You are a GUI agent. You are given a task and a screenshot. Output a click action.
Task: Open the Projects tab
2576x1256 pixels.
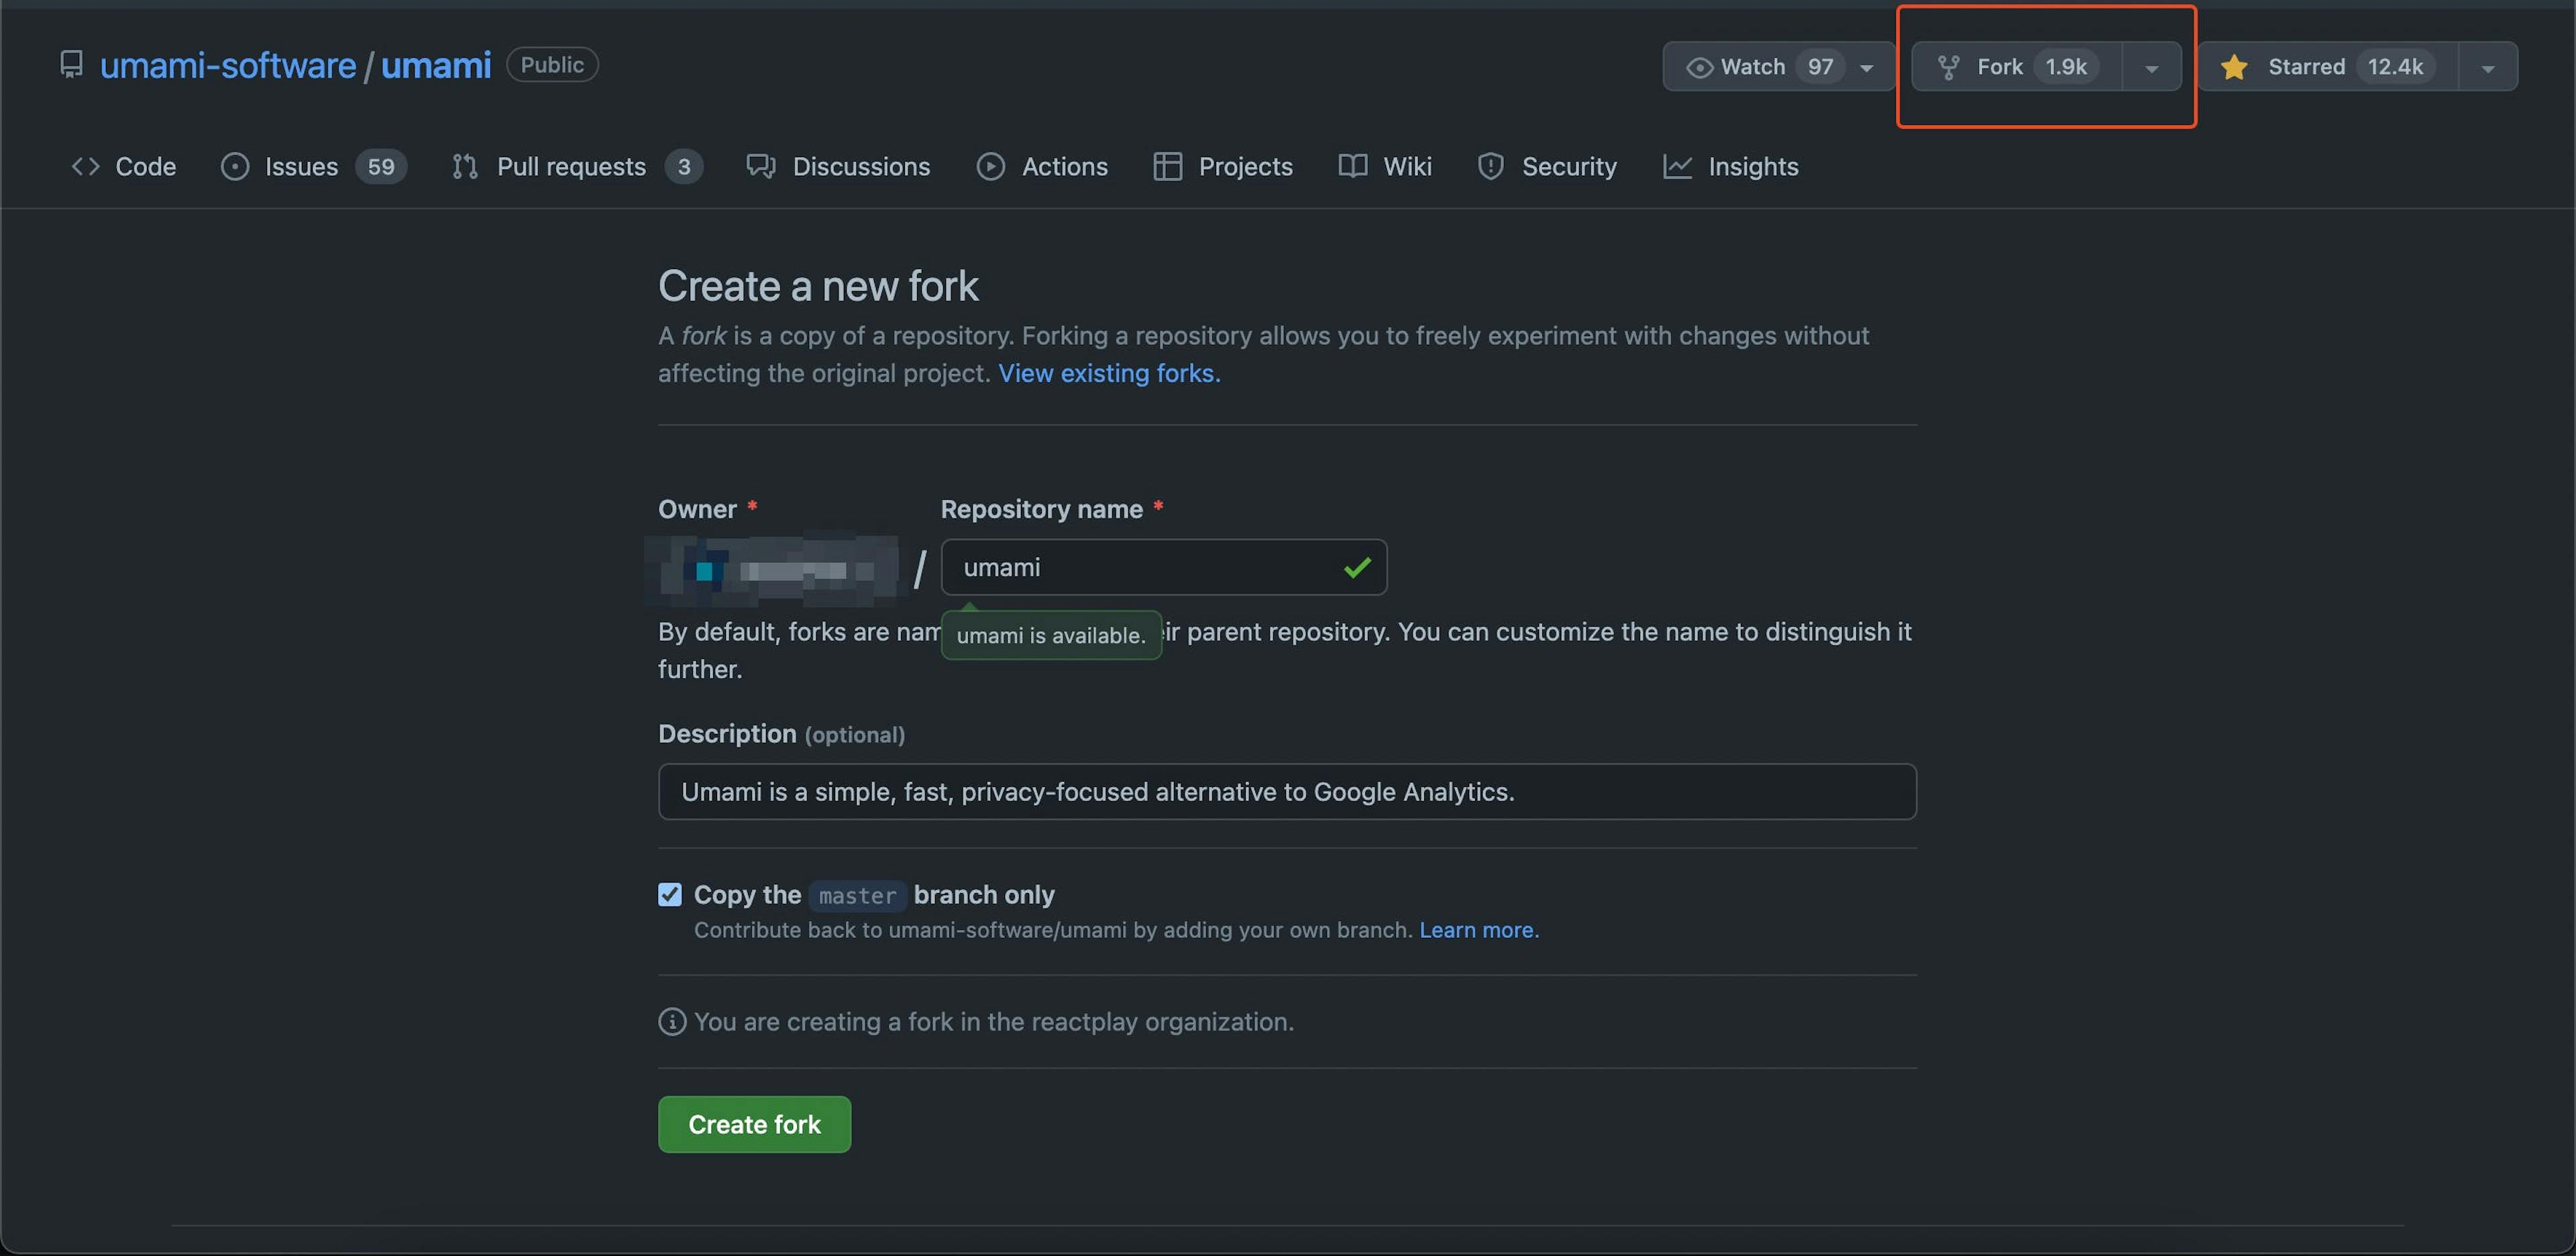click(1223, 166)
